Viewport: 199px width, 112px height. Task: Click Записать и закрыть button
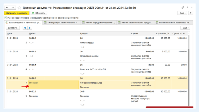pyautogui.click(x=17, y=13)
